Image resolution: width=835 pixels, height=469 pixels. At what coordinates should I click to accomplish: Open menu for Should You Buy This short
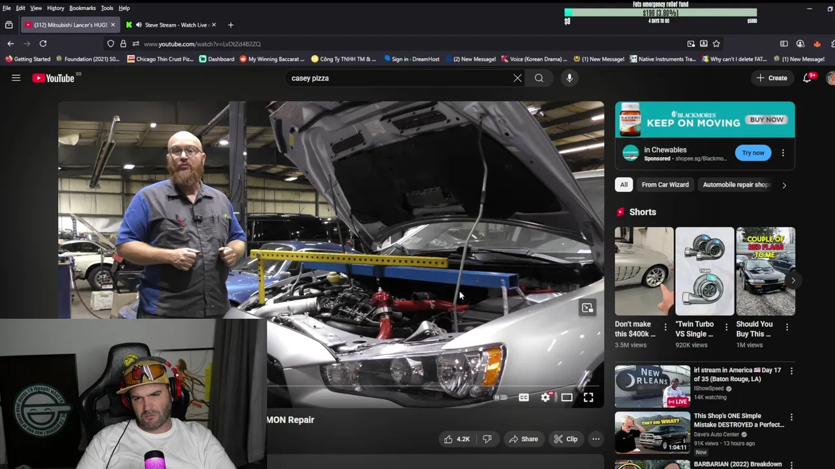coord(787,327)
